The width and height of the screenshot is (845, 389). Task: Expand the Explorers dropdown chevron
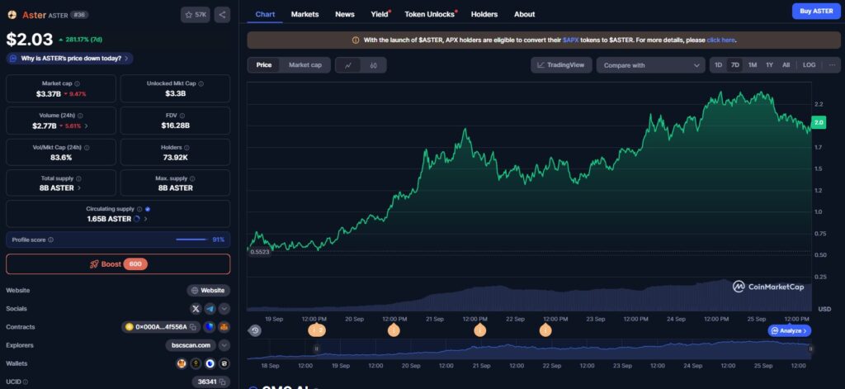point(224,345)
